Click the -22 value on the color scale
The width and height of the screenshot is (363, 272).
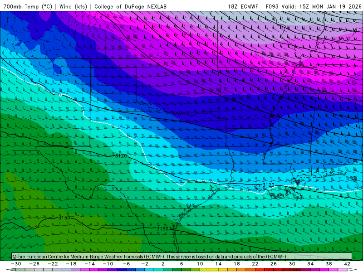[53, 264]
